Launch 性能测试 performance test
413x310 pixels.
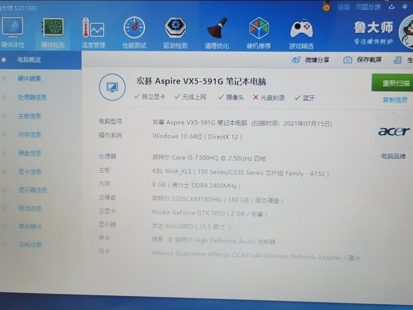pyautogui.click(x=134, y=33)
